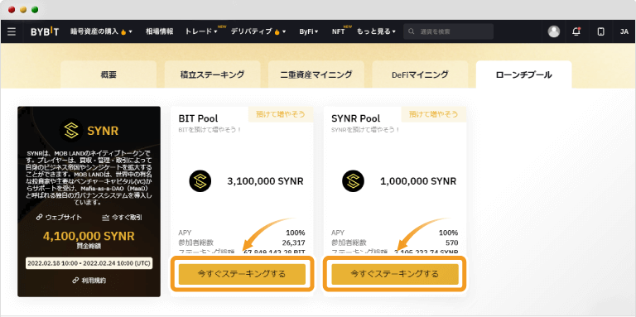Open the hamburger menu icon
This screenshot has width=636, height=317.
[x=12, y=31]
